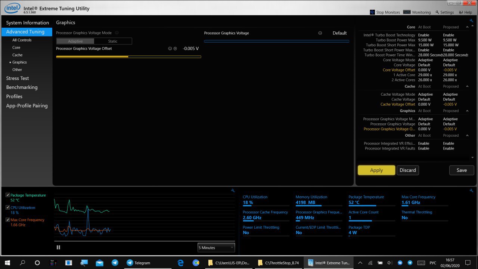Reset the voltage offset with the X icon
Screen dimensions: 478x269
(175, 49)
